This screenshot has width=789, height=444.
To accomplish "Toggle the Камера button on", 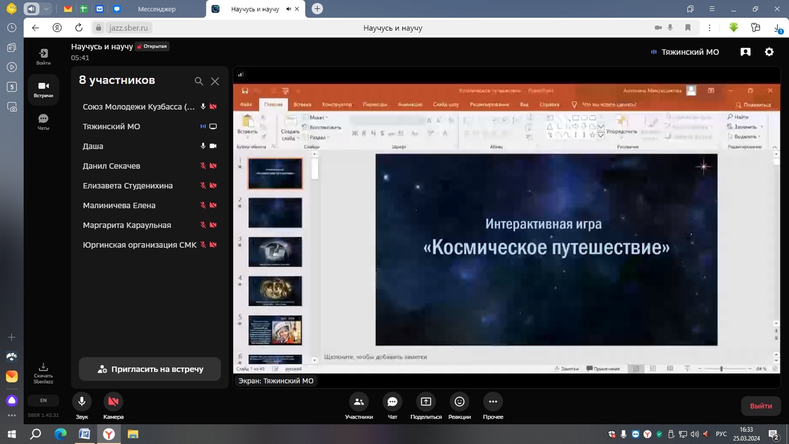I will (x=113, y=401).
